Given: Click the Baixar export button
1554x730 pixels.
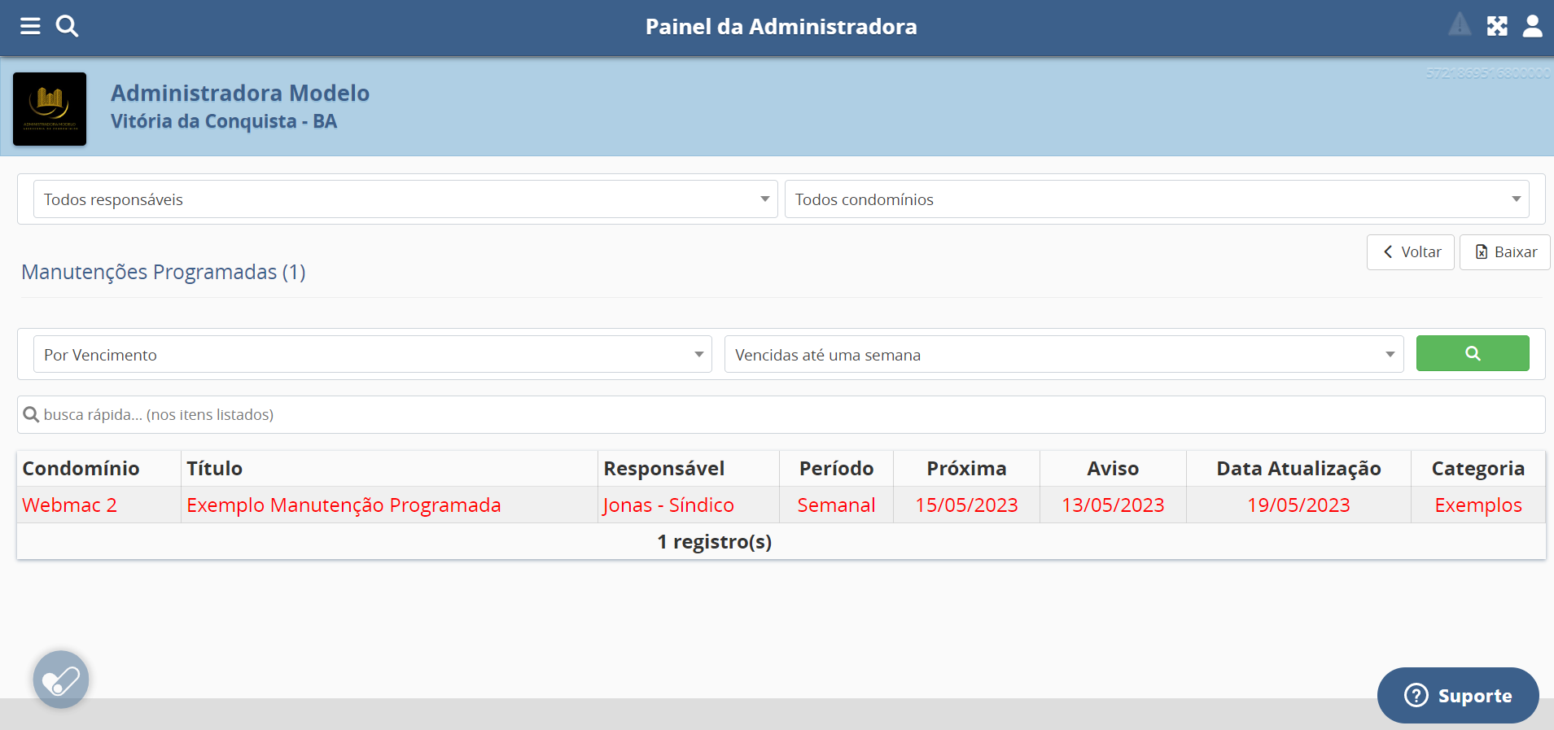Looking at the screenshot, I should coord(1504,252).
